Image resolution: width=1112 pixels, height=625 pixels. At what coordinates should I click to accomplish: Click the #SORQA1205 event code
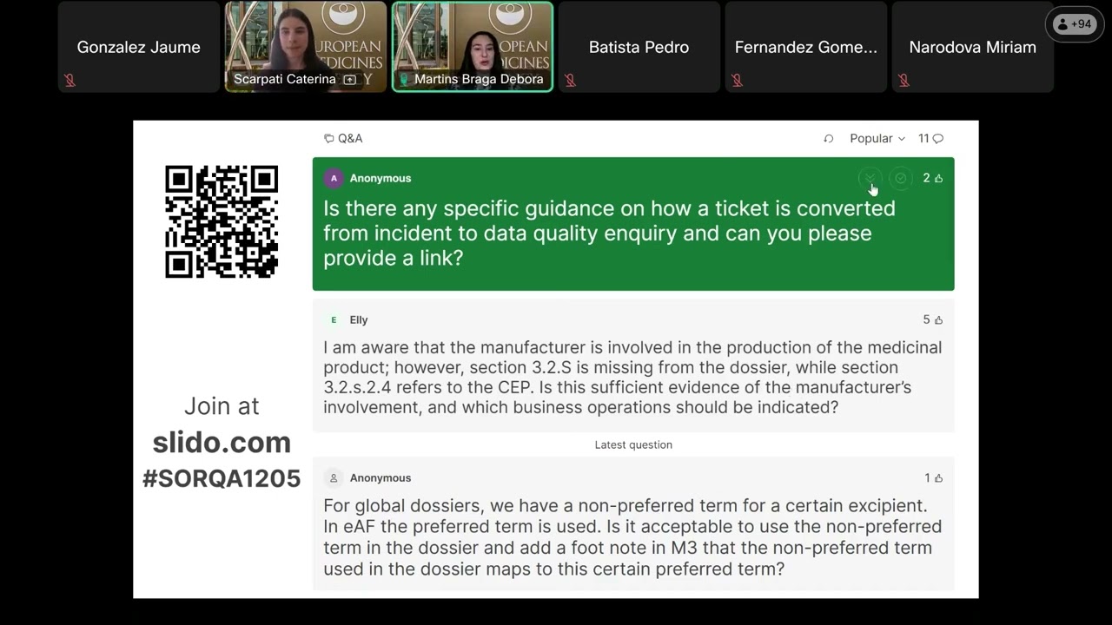[x=222, y=478]
